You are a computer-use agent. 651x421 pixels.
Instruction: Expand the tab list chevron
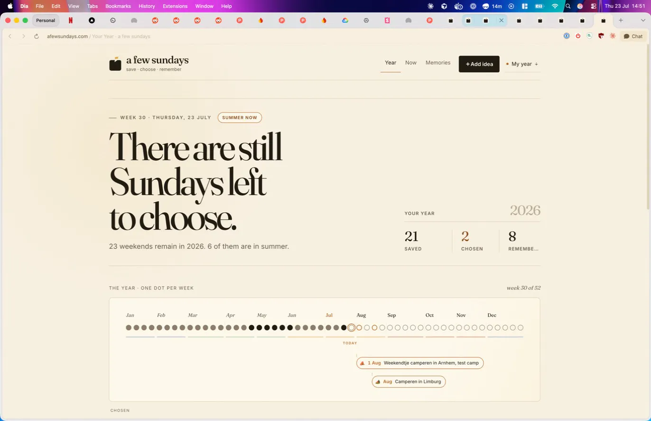point(643,20)
